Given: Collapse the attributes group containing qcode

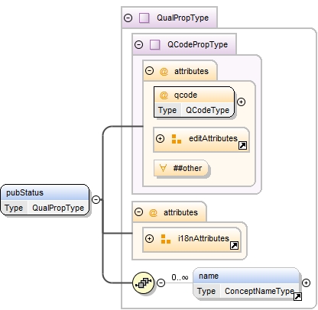Looking at the screenshot, I should click(149, 70).
